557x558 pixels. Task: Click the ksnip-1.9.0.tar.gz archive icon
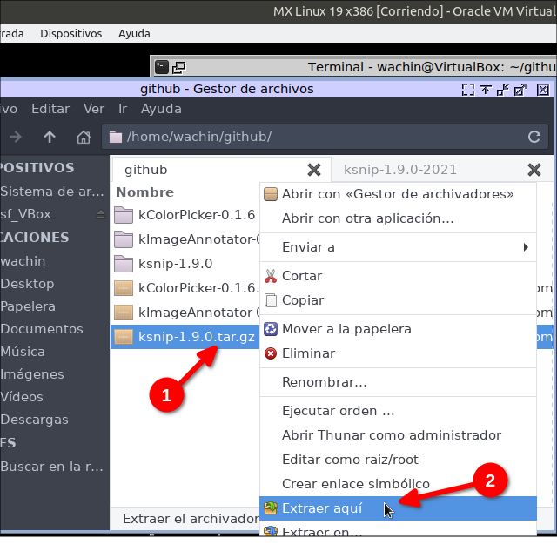coord(124,337)
